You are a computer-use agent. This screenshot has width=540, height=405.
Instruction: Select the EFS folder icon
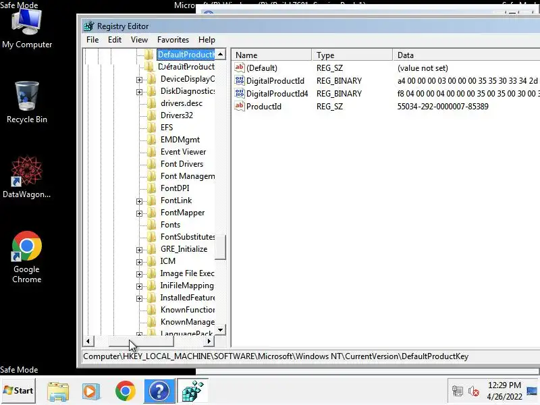(151, 128)
